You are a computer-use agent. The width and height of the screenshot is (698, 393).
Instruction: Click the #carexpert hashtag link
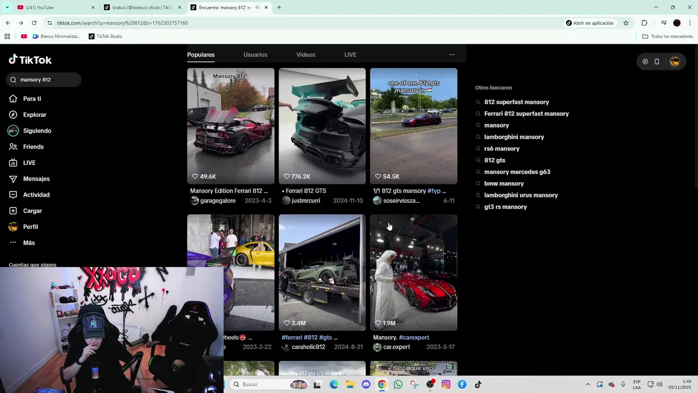tap(414, 337)
